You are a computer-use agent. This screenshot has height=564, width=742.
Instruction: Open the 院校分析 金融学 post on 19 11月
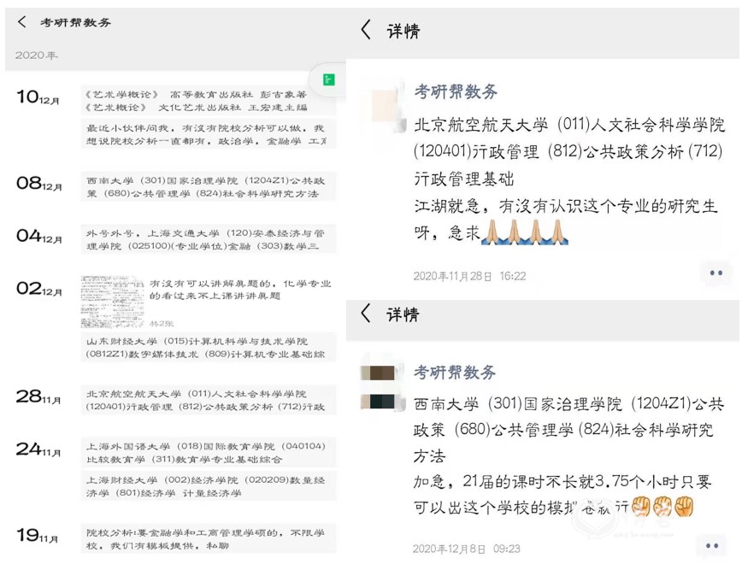point(209,538)
